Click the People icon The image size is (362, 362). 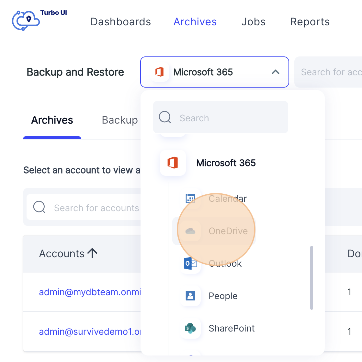[x=190, y=296]
